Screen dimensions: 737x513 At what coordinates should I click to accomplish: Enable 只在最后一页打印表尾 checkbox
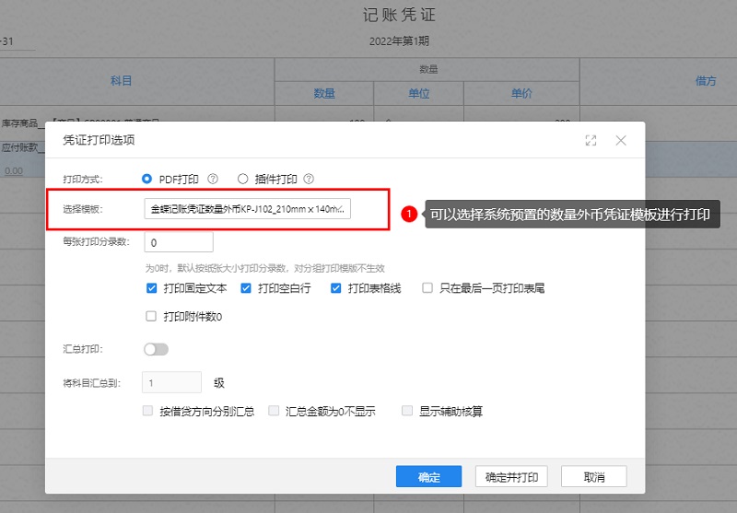427,288
